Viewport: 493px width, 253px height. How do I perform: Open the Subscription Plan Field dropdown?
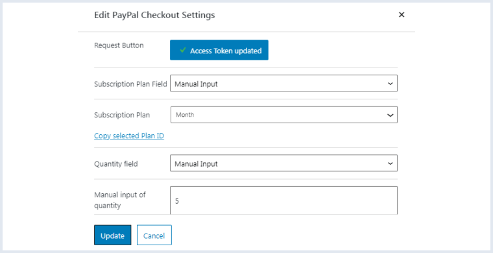click(283, 83)
